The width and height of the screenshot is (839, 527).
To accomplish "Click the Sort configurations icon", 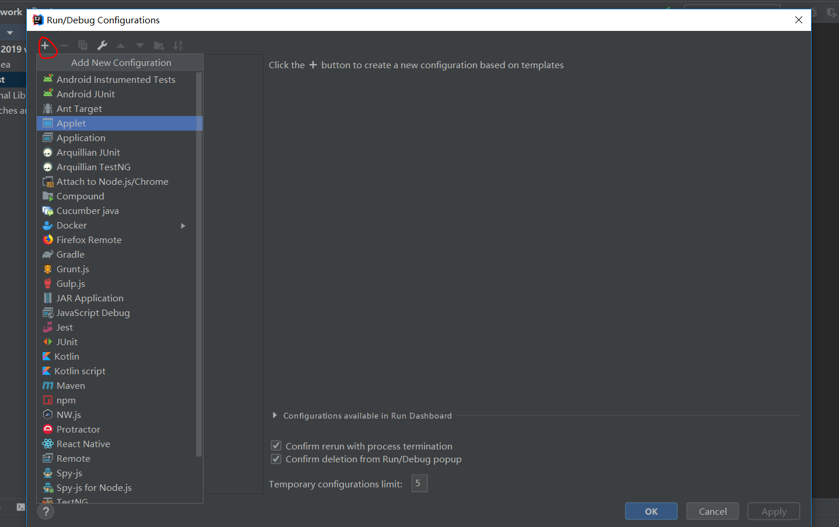I will coord(178,45).
